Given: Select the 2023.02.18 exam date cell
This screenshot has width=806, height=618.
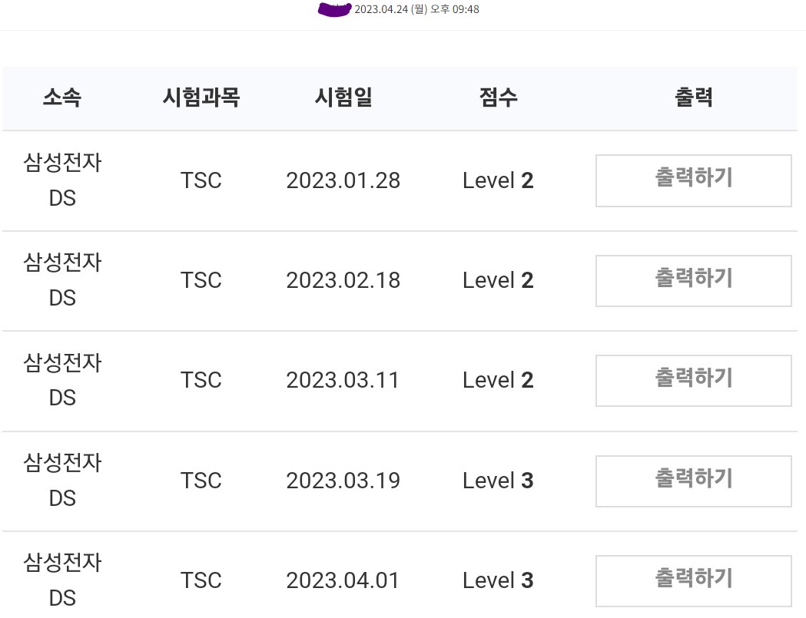Looking at the screenshot, I should click(x=343, y=280).
